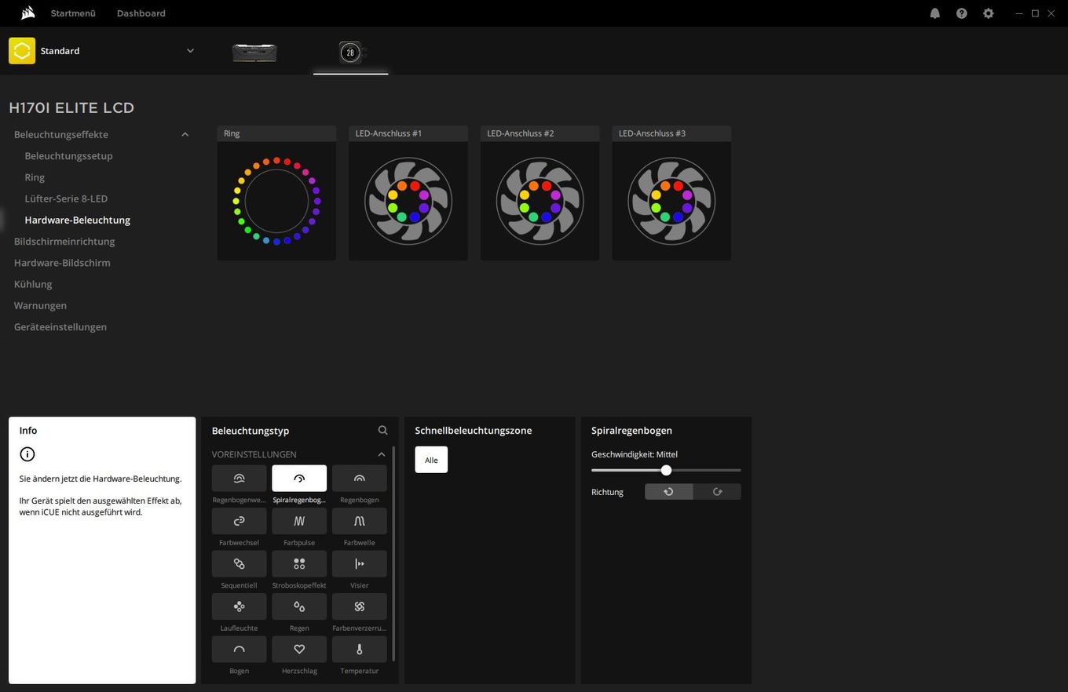Click the Richtung label
This screenshot has height=692, width=1068.
pyautogui.click(x=607, y=492)
